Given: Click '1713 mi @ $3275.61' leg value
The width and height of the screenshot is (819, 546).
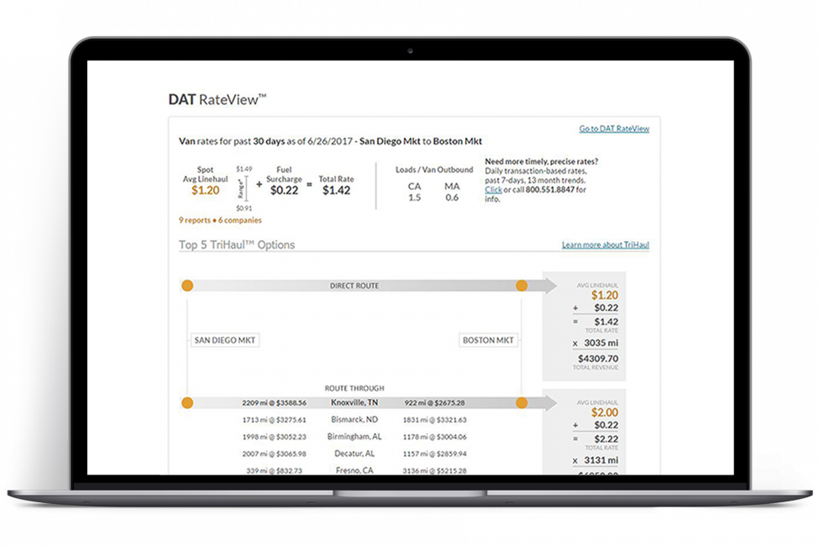Looking at the screenshot, I should (x=274, y=419).
